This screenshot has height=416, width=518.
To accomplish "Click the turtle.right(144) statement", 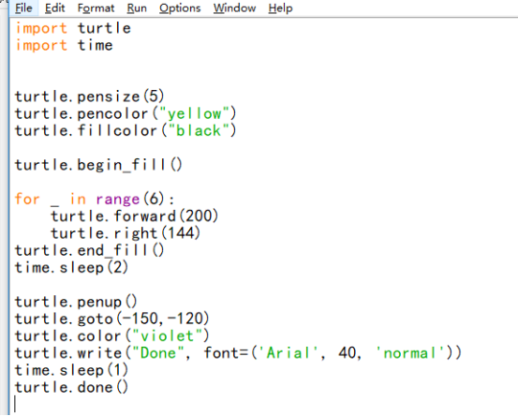I will [x=126, y=233].
